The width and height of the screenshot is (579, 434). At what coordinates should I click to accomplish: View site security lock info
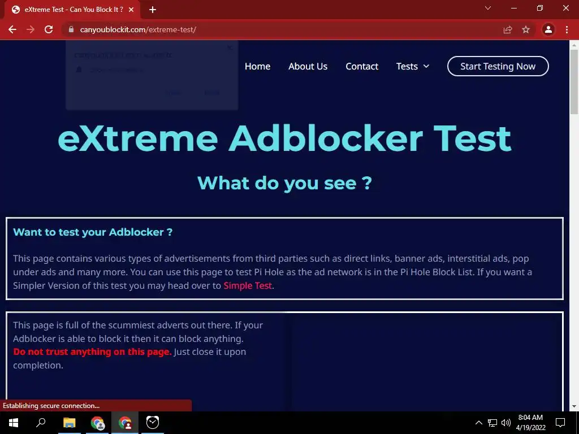coord(71,29)
